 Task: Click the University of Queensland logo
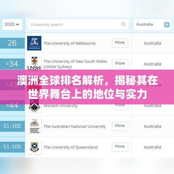click(x=34, y=147)
